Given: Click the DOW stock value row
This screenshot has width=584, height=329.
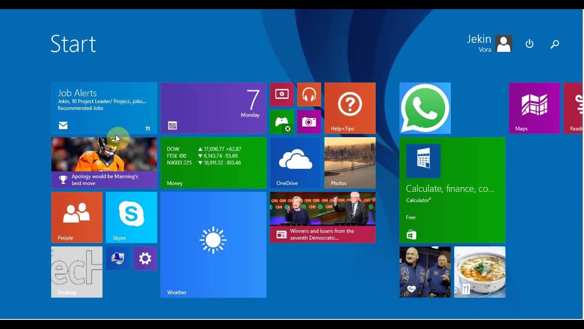Looking at the screenshot, I should (204, 149).
